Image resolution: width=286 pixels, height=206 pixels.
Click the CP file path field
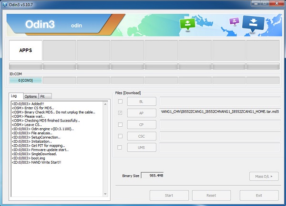coord(220,125)
